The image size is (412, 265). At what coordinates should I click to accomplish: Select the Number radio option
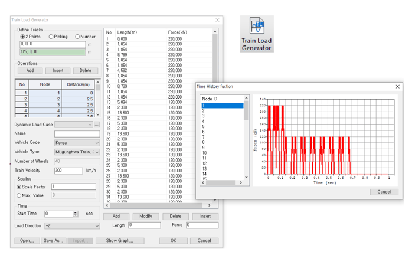pos(77,37)
